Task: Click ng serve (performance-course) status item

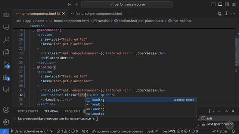Action: pos(118,131)
